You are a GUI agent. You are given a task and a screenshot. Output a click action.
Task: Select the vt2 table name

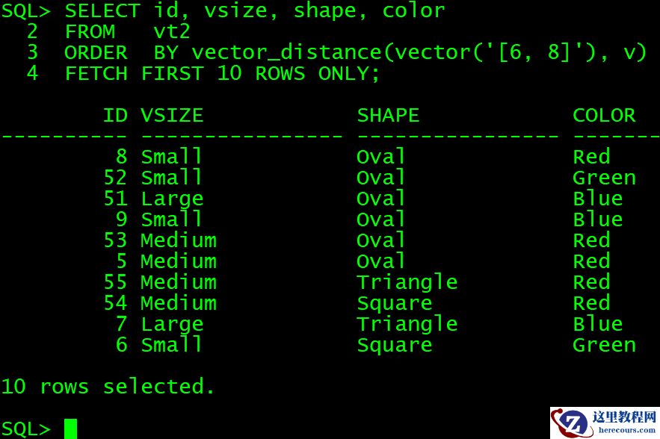coord(172,32)
